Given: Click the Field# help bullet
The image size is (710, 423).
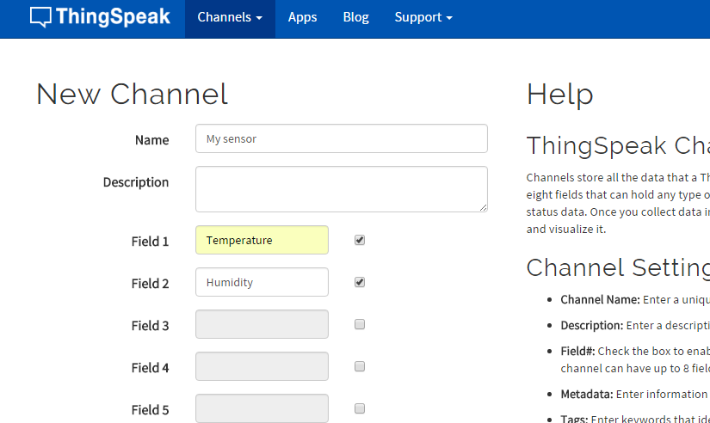Looking at the screenshot, I should point(635,359).
